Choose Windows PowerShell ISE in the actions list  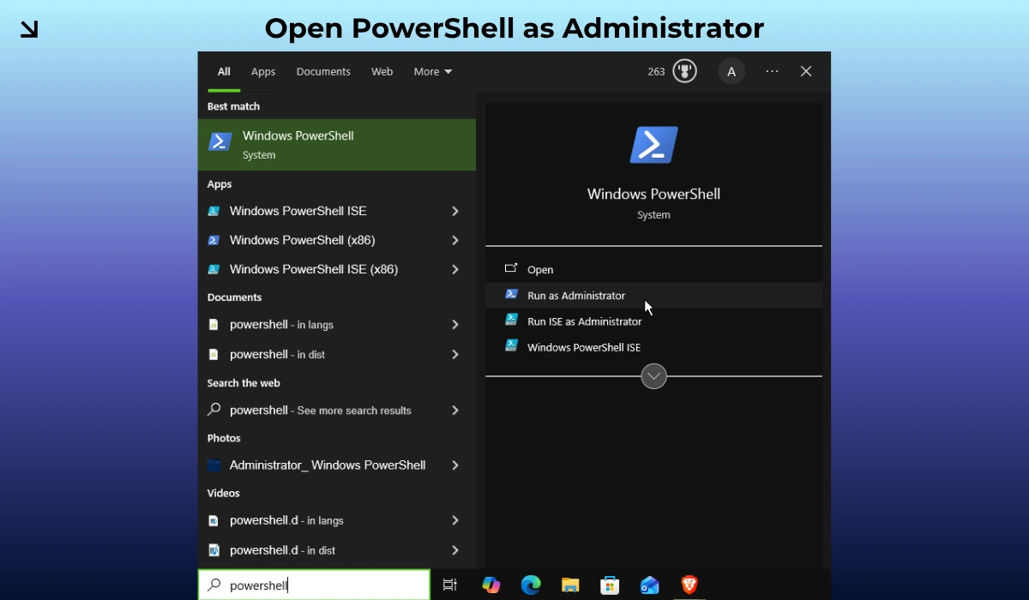click(x=653, y=347)
